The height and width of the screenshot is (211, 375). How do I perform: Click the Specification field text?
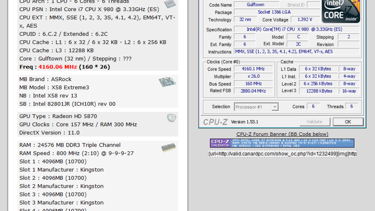(x=297, y=29)
